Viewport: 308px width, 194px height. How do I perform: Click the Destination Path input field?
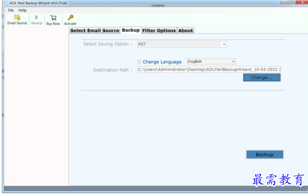coord(209,69)
